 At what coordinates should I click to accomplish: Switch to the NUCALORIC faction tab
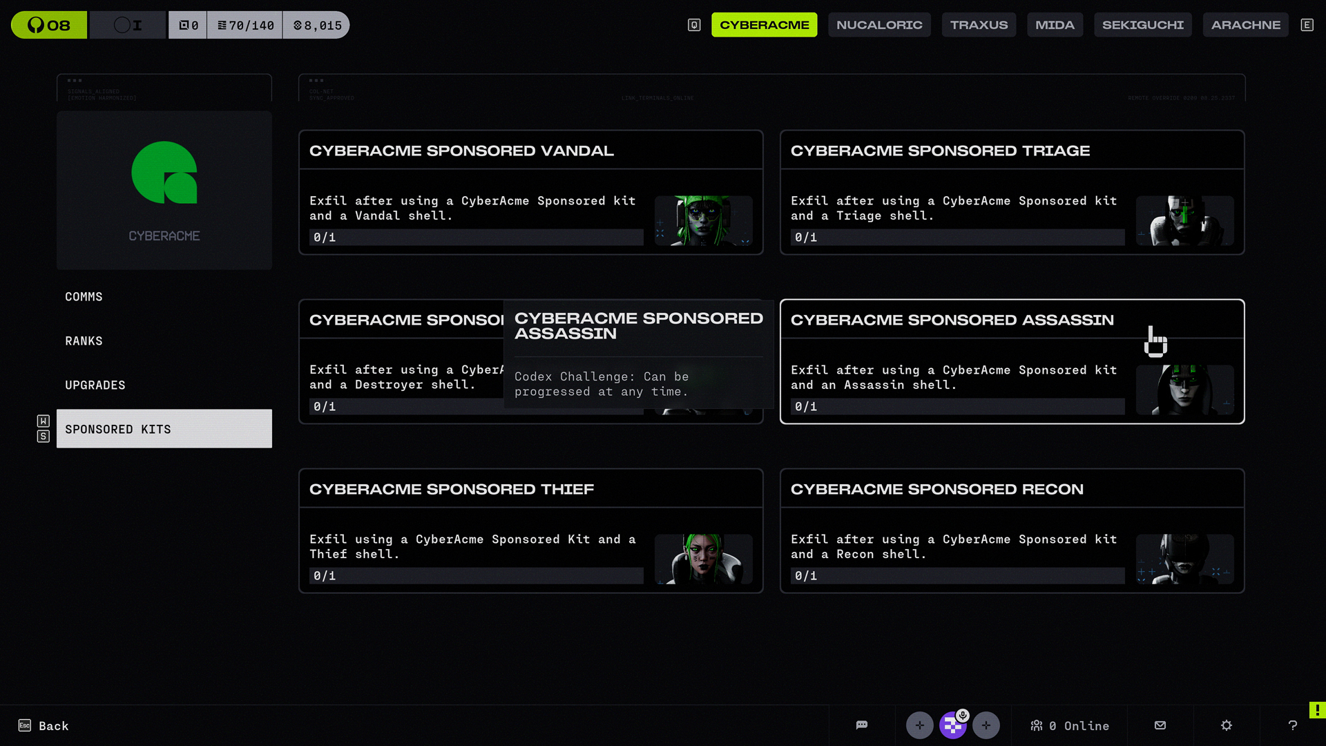(879, 25)
